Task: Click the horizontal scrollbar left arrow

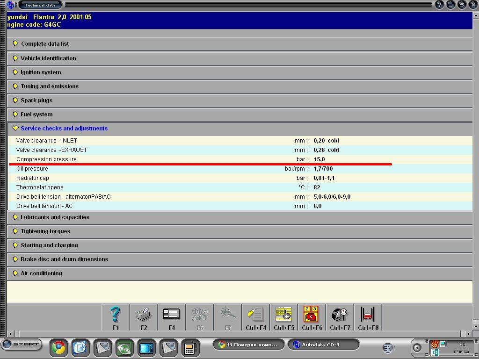Action: click(x=10, y=334)
